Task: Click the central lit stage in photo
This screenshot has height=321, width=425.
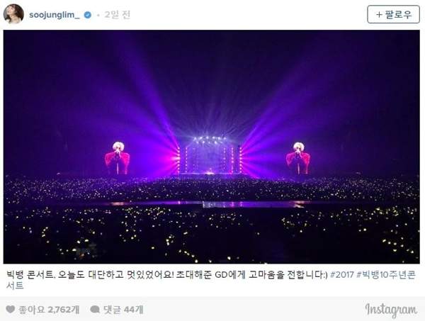Action: 210,155
